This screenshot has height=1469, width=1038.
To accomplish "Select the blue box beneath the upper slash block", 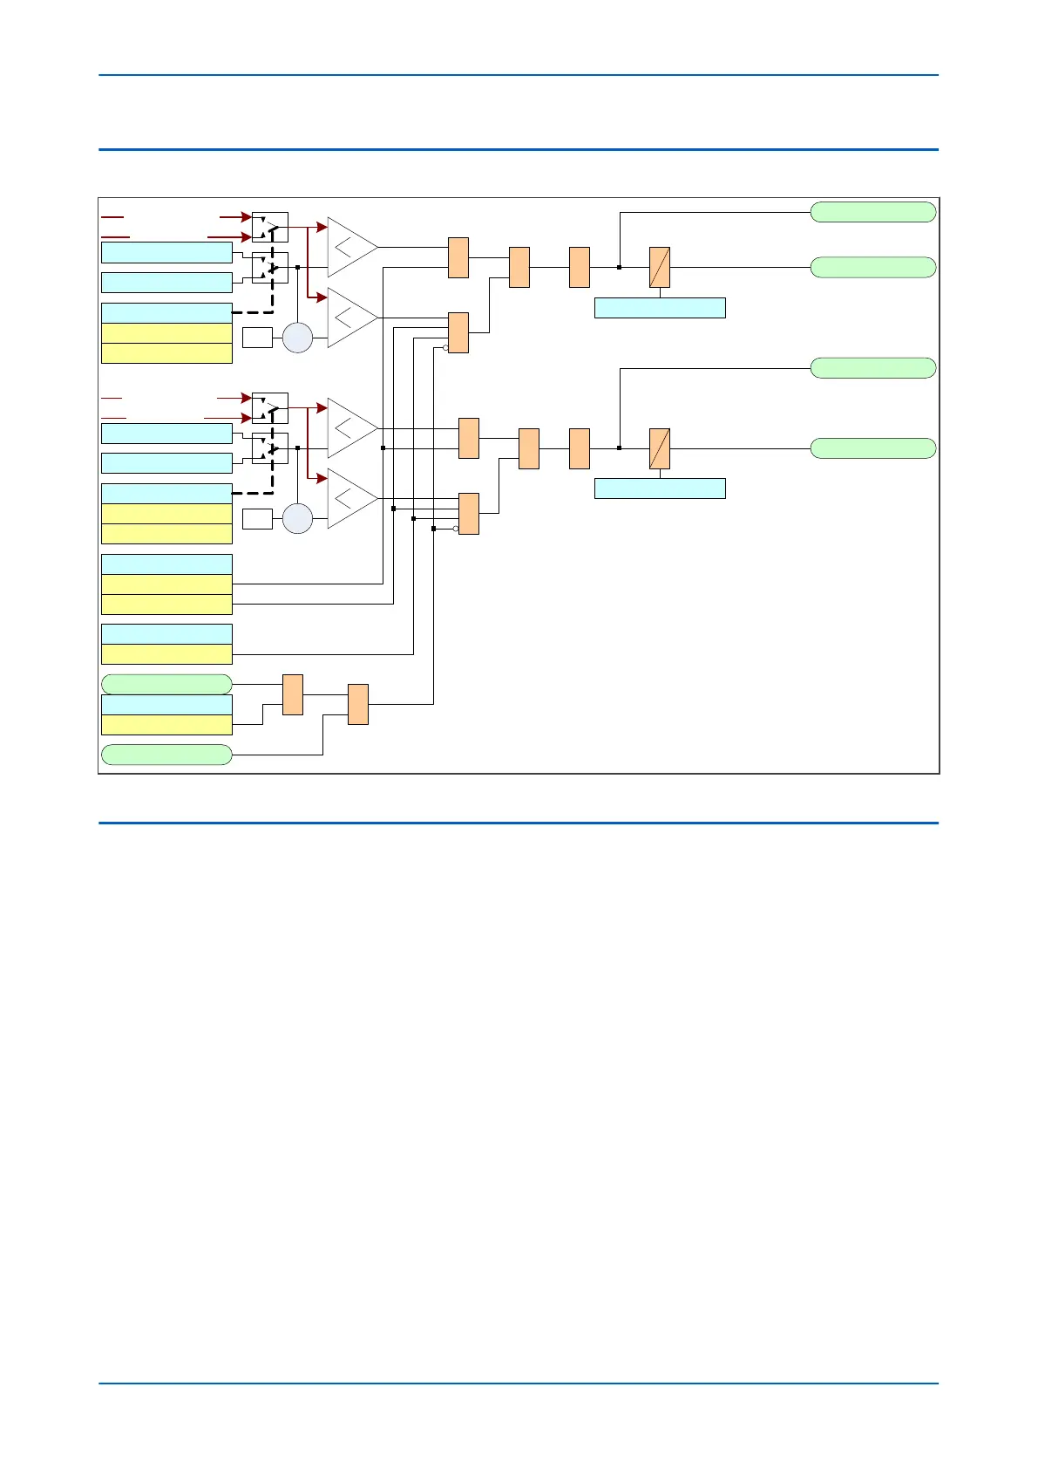I will tap(660, 308).
